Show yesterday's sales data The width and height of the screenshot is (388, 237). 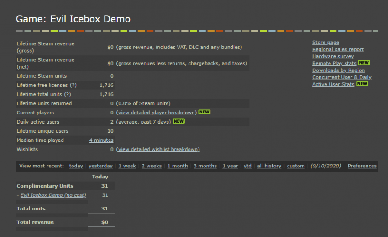[x=100, y=166]
